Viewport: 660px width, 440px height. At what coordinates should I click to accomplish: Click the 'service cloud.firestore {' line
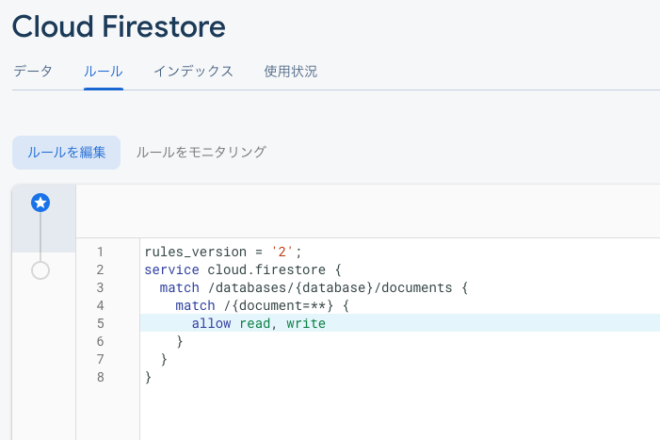[x=243, y=269]
